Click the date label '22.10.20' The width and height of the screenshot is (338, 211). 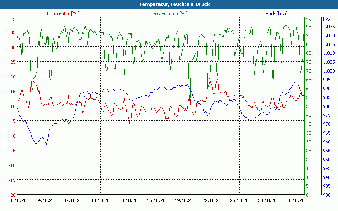pyautogui.click(x=212, y=200)
